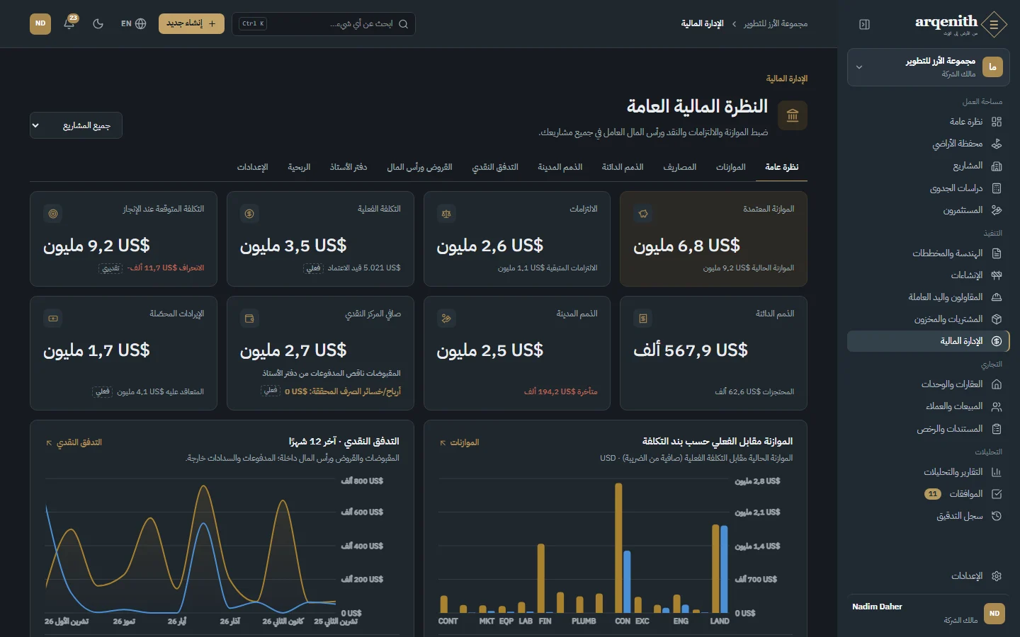This screenshot has width=1020, height=637.
Task: Open the القروض ورأس المال tab
Action: [x=419, y=167]
